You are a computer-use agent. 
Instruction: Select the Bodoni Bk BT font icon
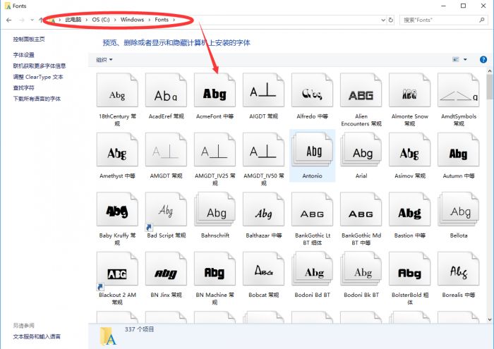(361, 269)
